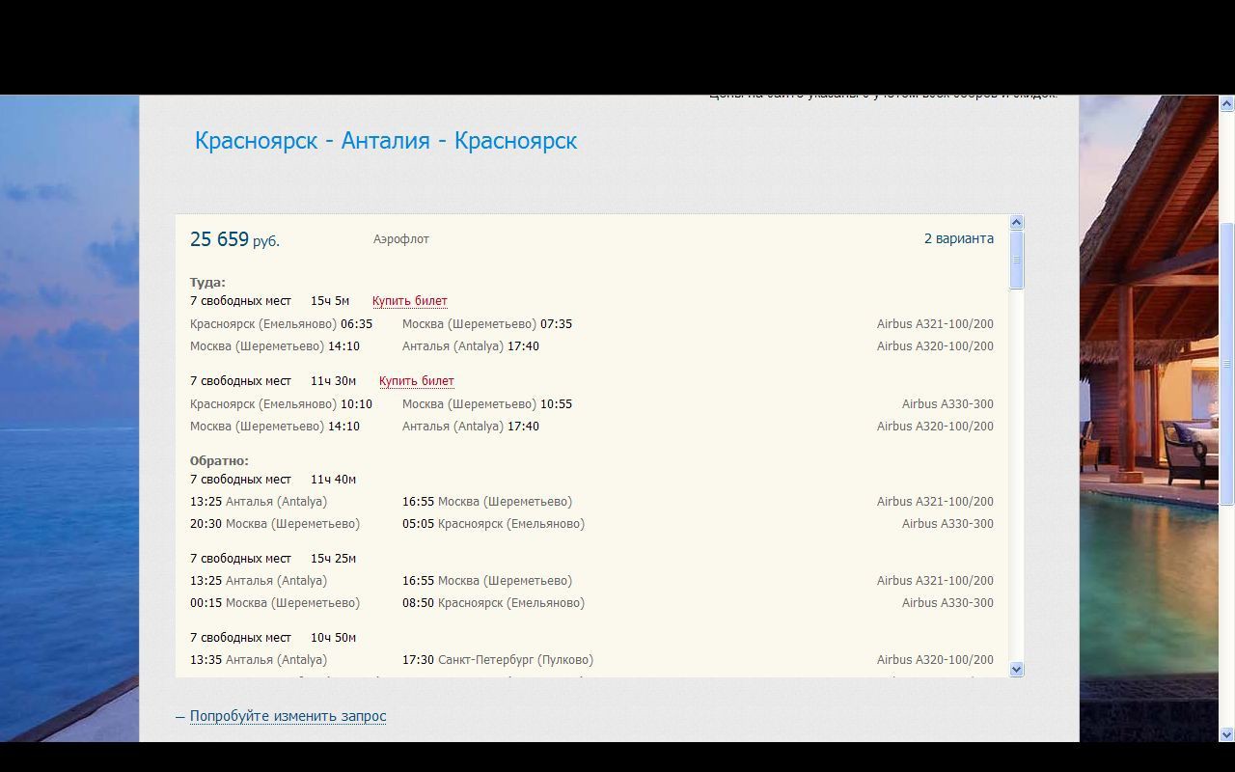Image resolution: width=1235 pixels, height=772 pixels.
Task: Click heading Красноярск - Анталия - Красноярск
Action: tap(386, 141)
